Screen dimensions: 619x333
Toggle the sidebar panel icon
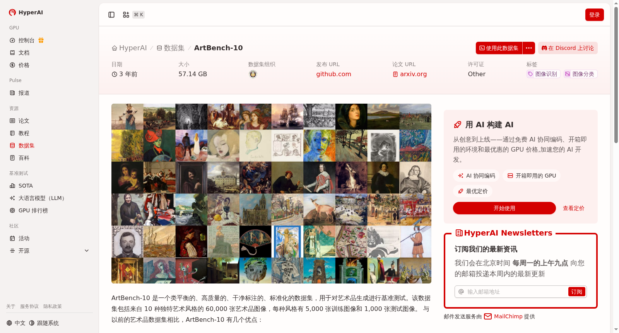(x=111, y=15)
